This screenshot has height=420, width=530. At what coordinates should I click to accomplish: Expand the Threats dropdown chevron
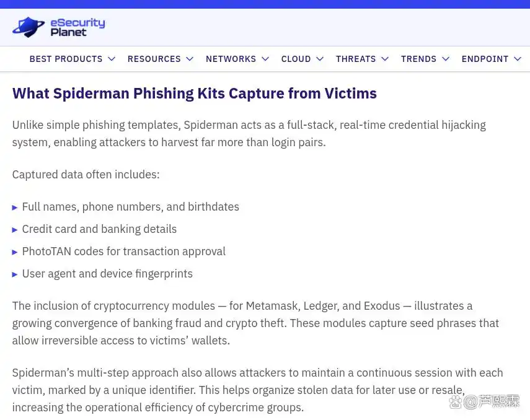click(x=385, y=59)
